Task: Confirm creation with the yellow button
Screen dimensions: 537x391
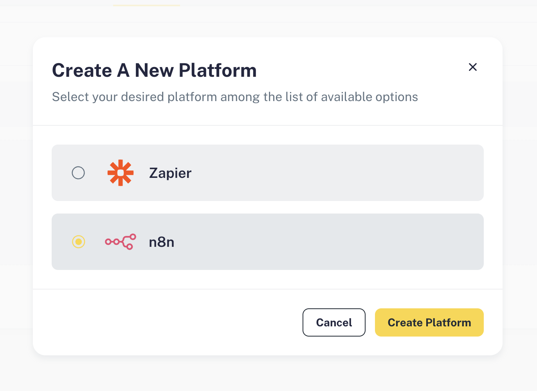Action: click(x=429, y=322)
